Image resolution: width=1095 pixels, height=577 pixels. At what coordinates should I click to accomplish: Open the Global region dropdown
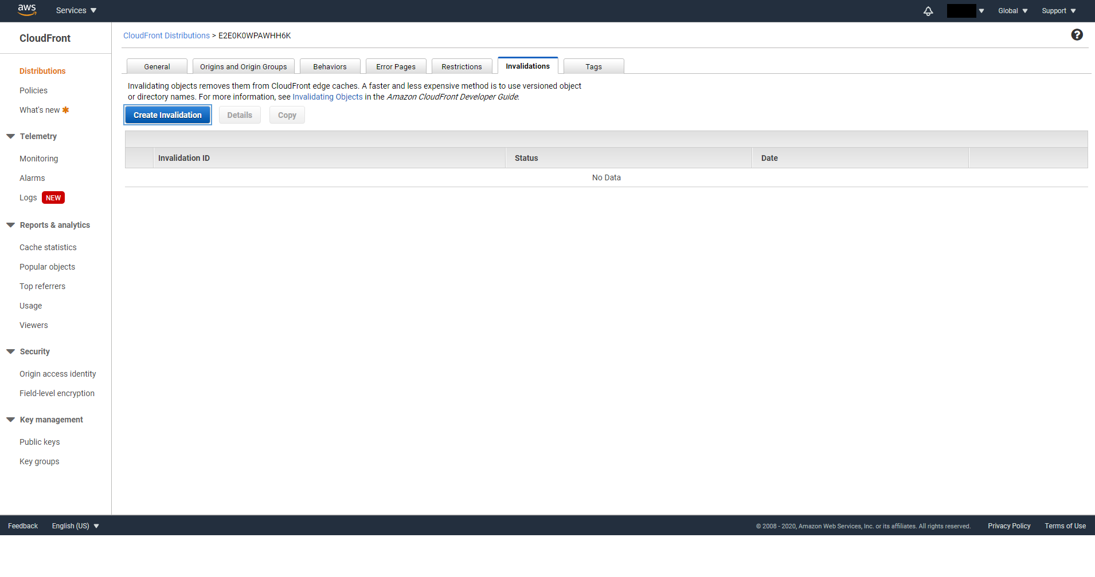pyautogui.click(x=1012, y=11)
